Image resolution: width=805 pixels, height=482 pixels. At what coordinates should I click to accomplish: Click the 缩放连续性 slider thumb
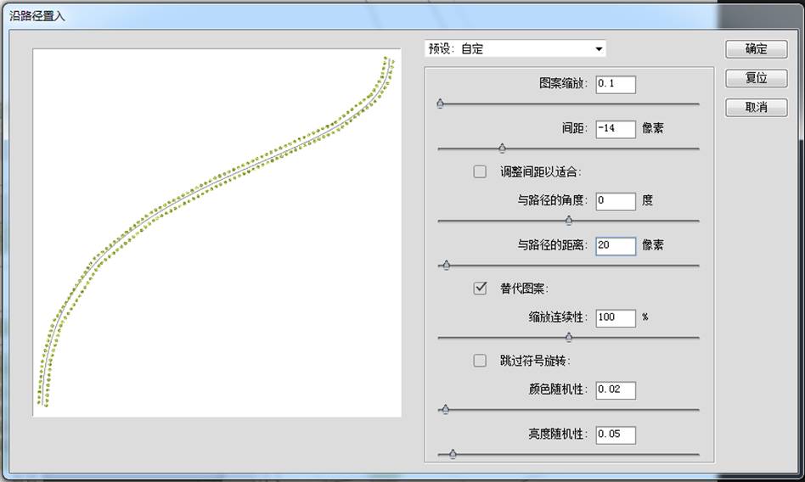[569, 338]
